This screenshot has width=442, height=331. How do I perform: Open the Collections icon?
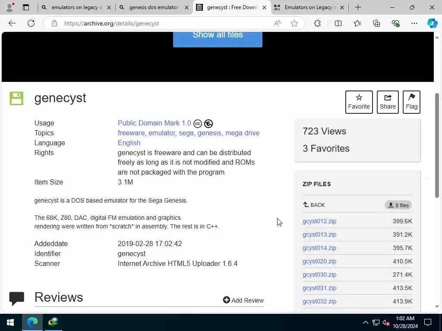[x=376, y=23]
